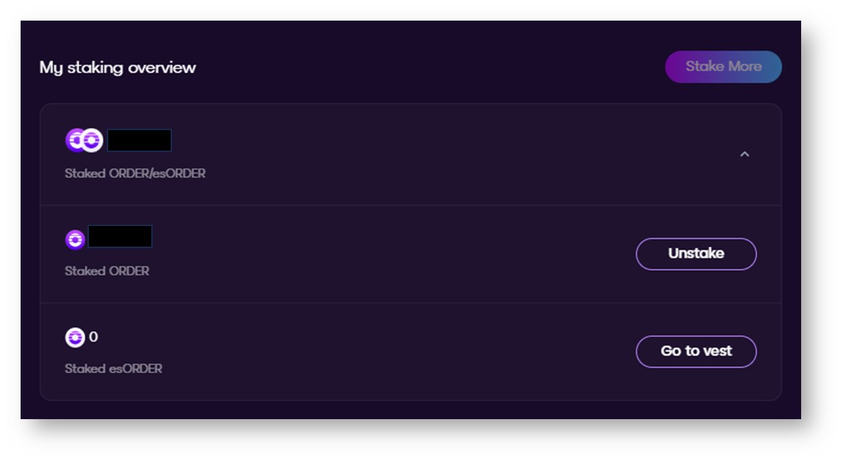Click the Staked ORDER/esORDER label
Viewport: 843px width, 461px height.
tap(135, 174)
